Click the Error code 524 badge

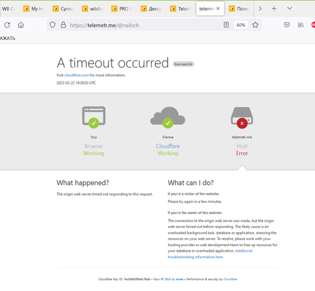(x=183, y=64)
